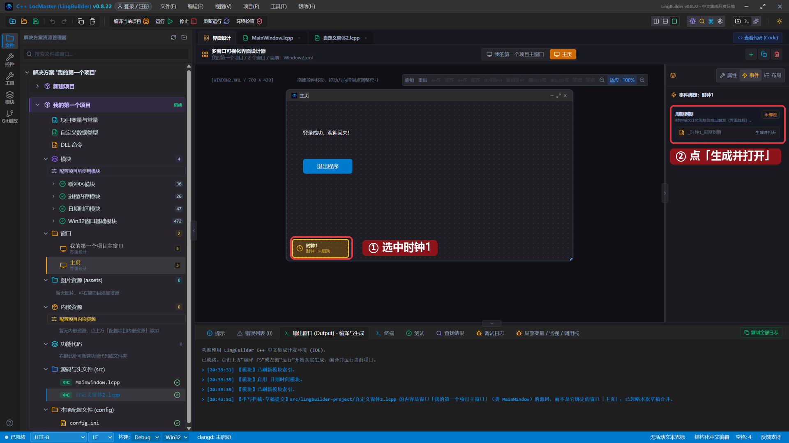The height and width of the screenshot is (443, 789).
Task: Open the Debug build configuration dropdown
Action: (146, 437)
